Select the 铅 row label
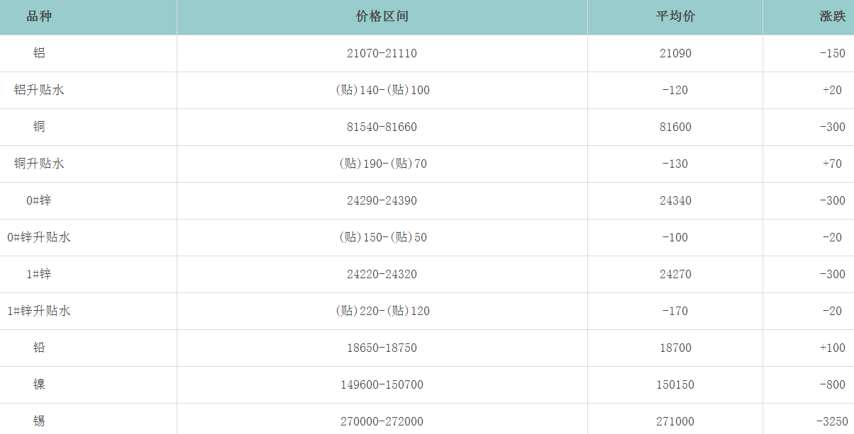 coord(39,348)
